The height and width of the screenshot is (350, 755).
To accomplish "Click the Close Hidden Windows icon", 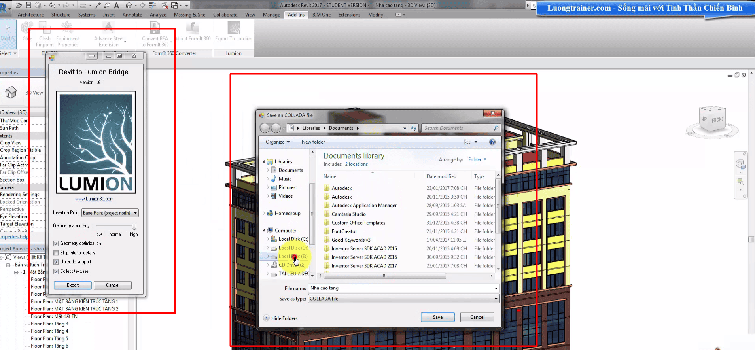I will [x=165, y=5].
